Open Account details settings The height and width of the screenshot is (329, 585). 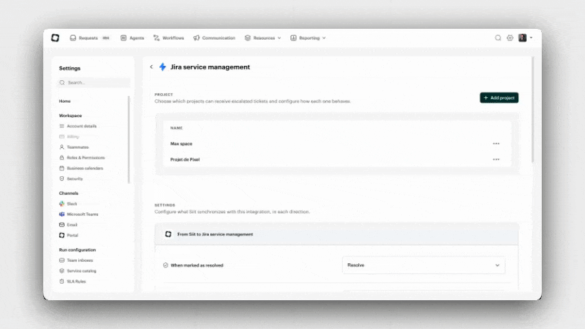click(78, 126)
